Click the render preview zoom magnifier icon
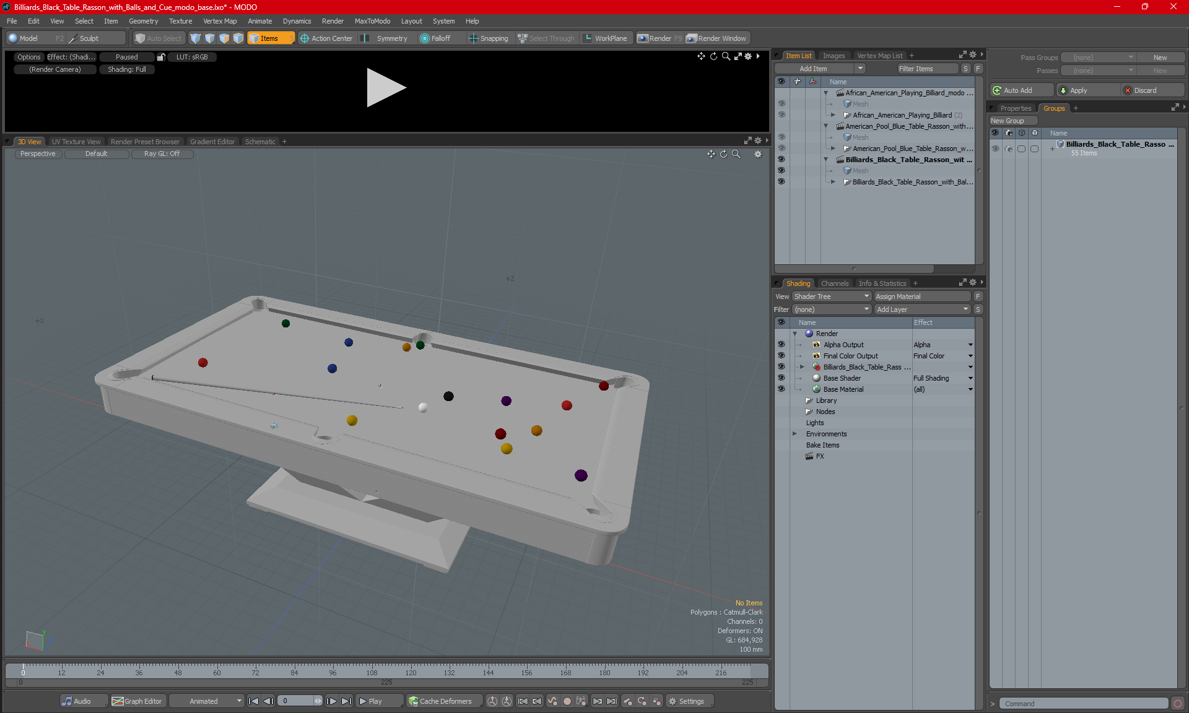The width and height of the screenshot is (1189, 713). [726, 56]
